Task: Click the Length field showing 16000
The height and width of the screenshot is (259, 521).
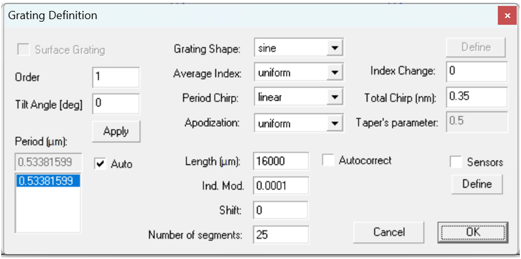Action: (280, 161)
